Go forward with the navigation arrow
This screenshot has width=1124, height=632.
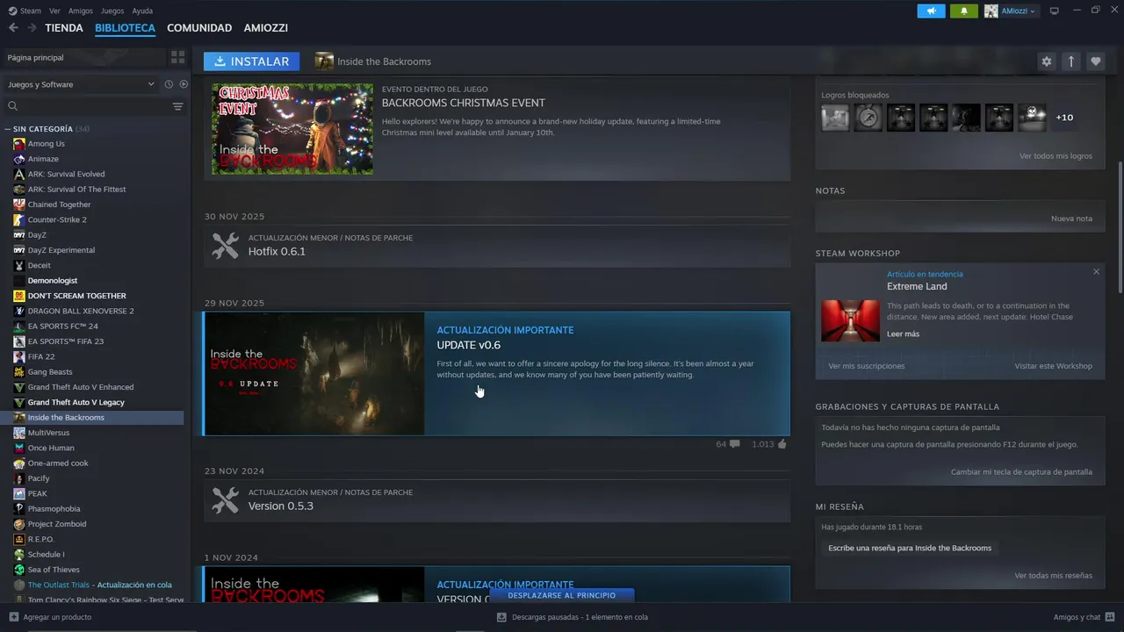[32, 28]
